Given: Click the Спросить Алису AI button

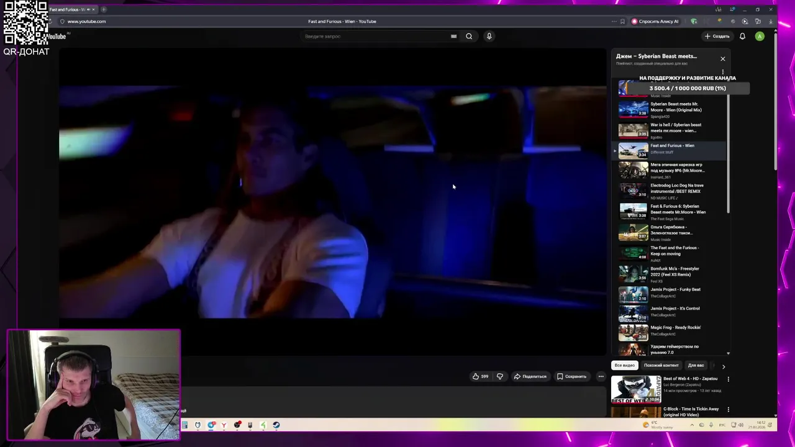Looking at the screenshot, I should [655, 21].
